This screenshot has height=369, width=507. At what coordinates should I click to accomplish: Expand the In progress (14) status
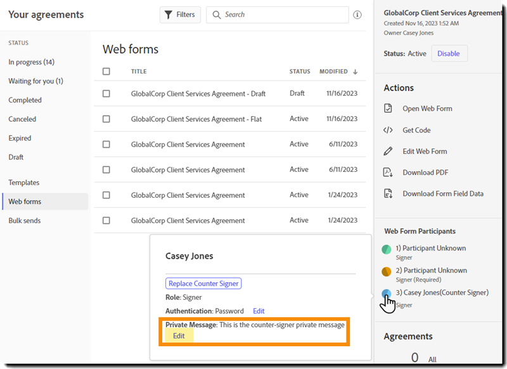coord(31,62)
